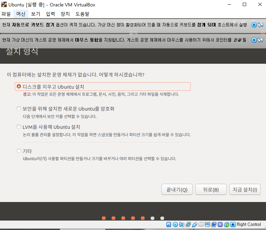Dismiss the mouse integration notification
Screen dimensions: 266x230
(x=254, y=40)
